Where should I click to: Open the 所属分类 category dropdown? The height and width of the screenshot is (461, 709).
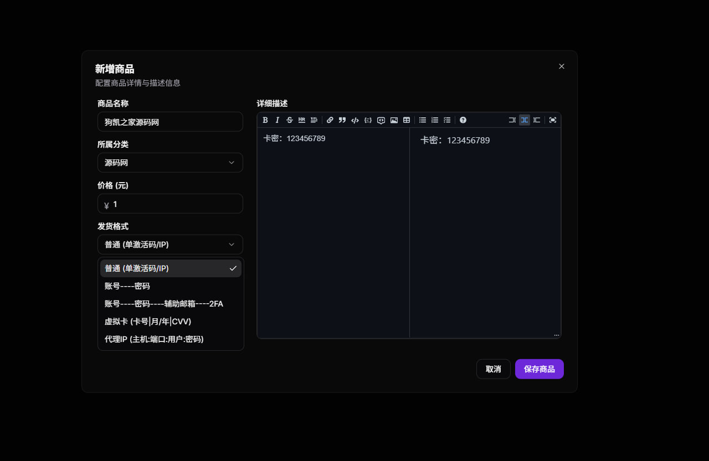[170, 162]
